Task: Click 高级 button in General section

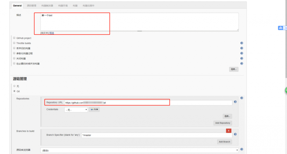Action: [x=234, y=69]
